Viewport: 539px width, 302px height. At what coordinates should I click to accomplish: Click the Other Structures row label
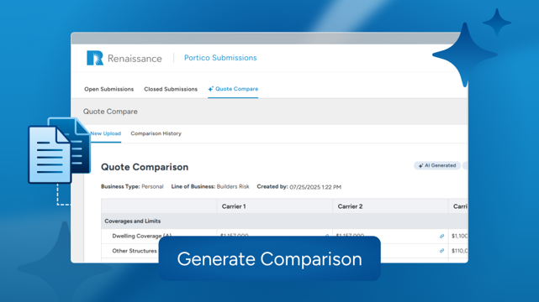coord(135,251)
